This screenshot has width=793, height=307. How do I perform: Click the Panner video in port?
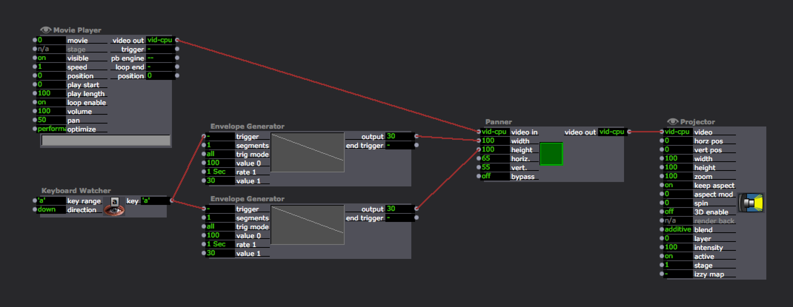click(x=479, y=132)
